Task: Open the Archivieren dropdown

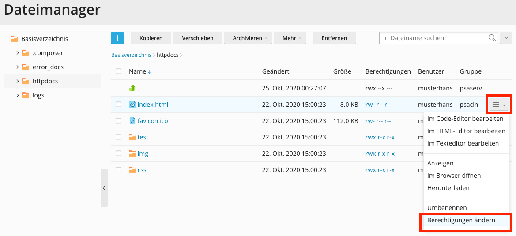Action: pos(247,38)
